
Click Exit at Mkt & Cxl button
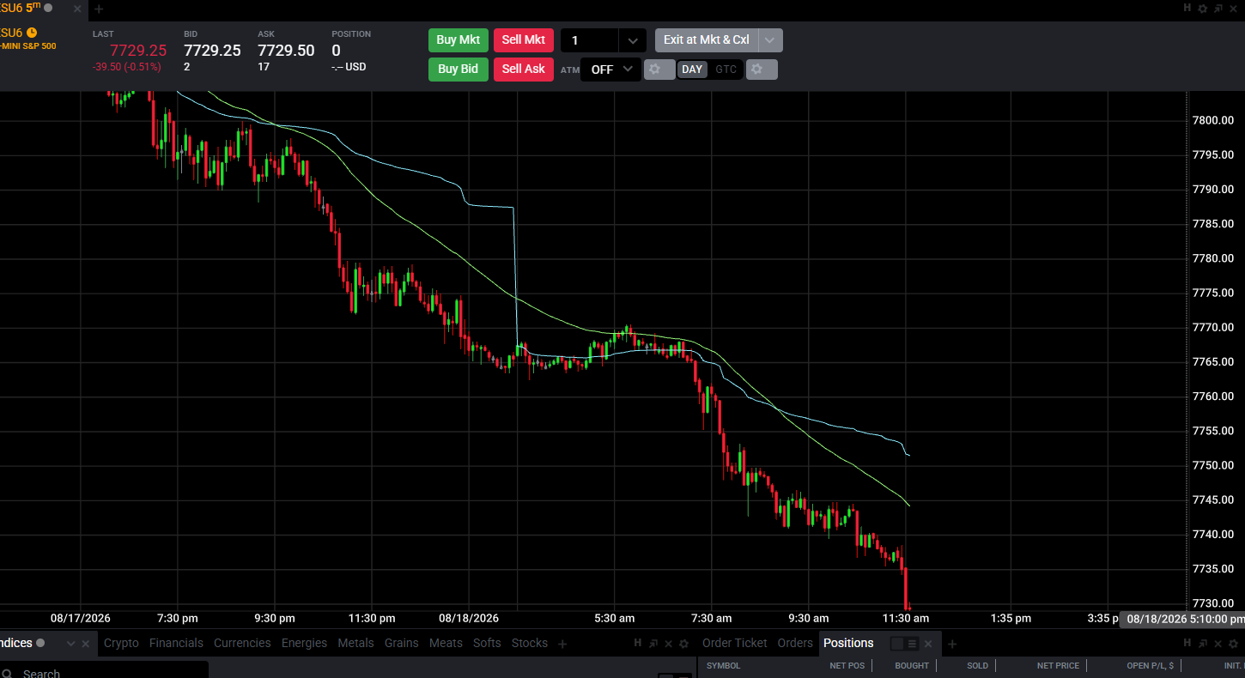(x=707, y=40)
